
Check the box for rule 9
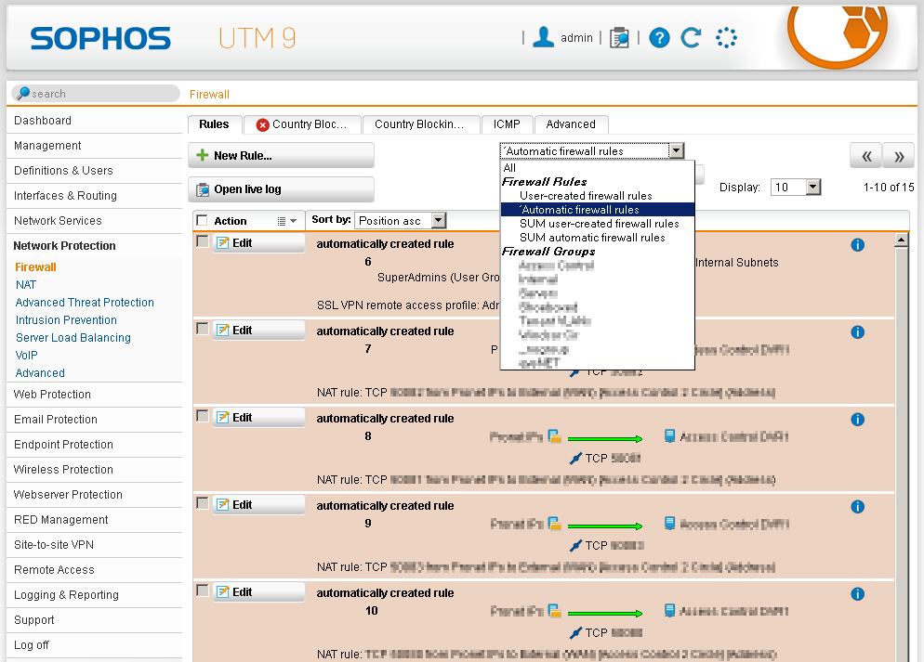pyautogui.click(x=202, y=503)
